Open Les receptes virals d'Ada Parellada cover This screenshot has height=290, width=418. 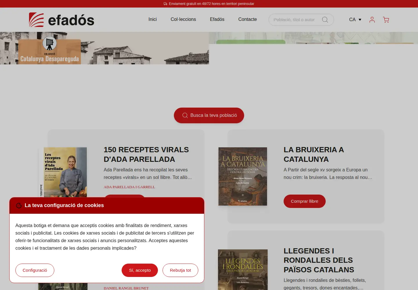pyautogui.click(x=63, y=172)
